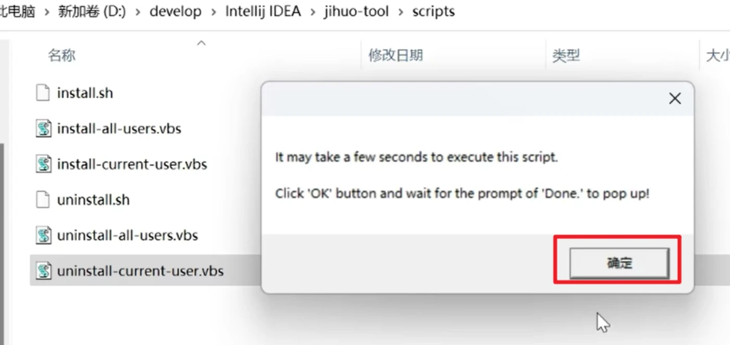
Task: Confirm the dialog with the 确定 button
Action: pyautogui.click(x=619, y=263)
